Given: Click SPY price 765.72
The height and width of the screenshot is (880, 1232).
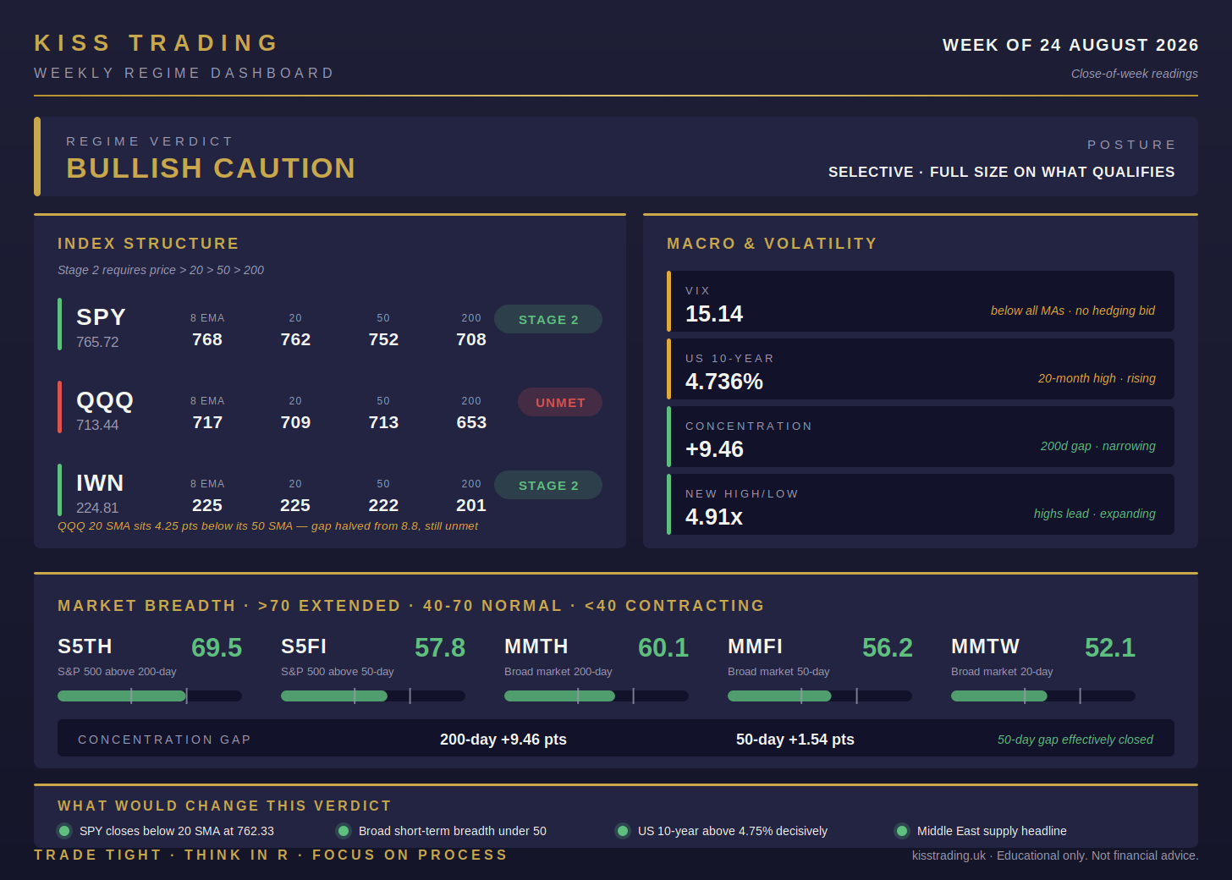Looking at the screenshot, I should (97, 342).
